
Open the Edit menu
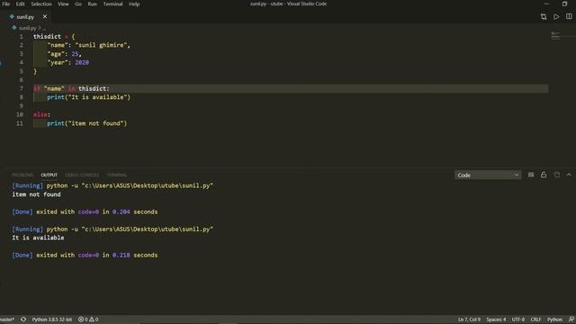20,4
